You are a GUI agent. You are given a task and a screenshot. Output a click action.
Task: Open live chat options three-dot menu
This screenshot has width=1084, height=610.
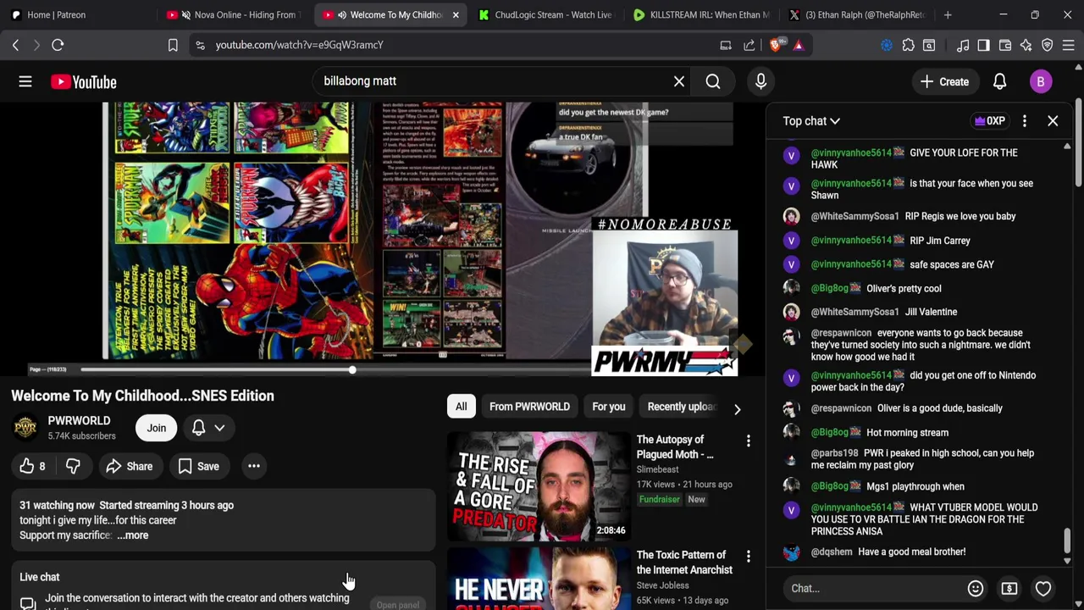(x=1024, y=121)
